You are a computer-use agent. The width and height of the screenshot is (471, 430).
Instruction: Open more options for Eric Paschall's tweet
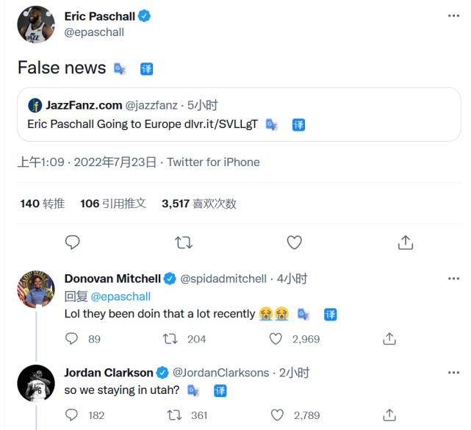point(455,15)
